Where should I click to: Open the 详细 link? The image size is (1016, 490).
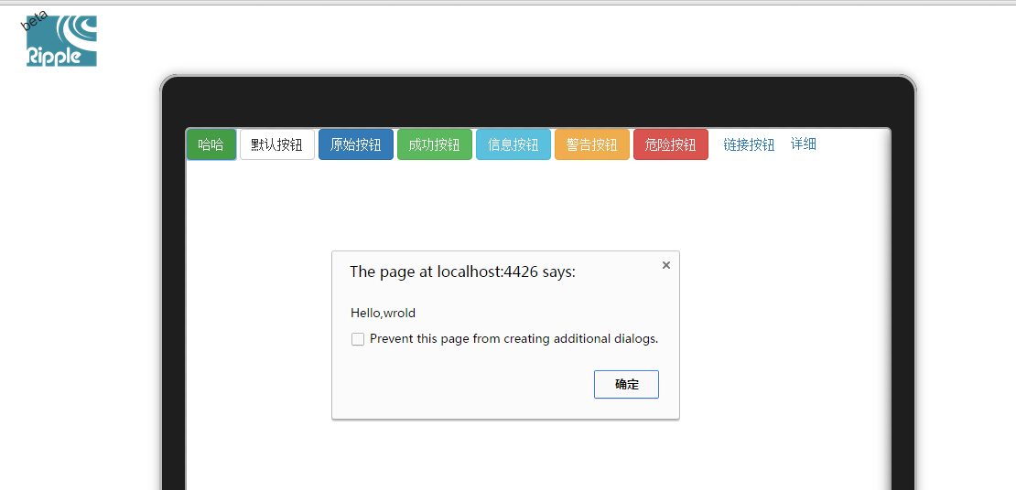(x=804, y=144)
